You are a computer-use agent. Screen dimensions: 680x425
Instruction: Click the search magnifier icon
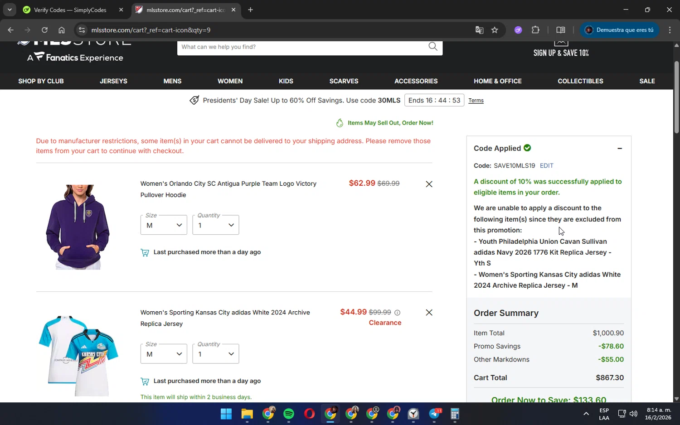(x=433, y=47)
